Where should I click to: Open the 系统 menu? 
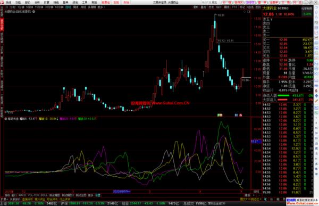9,3
